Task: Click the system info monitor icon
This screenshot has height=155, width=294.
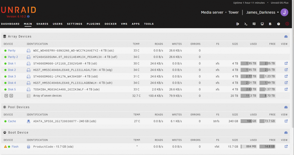Action: (x=262, y=24)
